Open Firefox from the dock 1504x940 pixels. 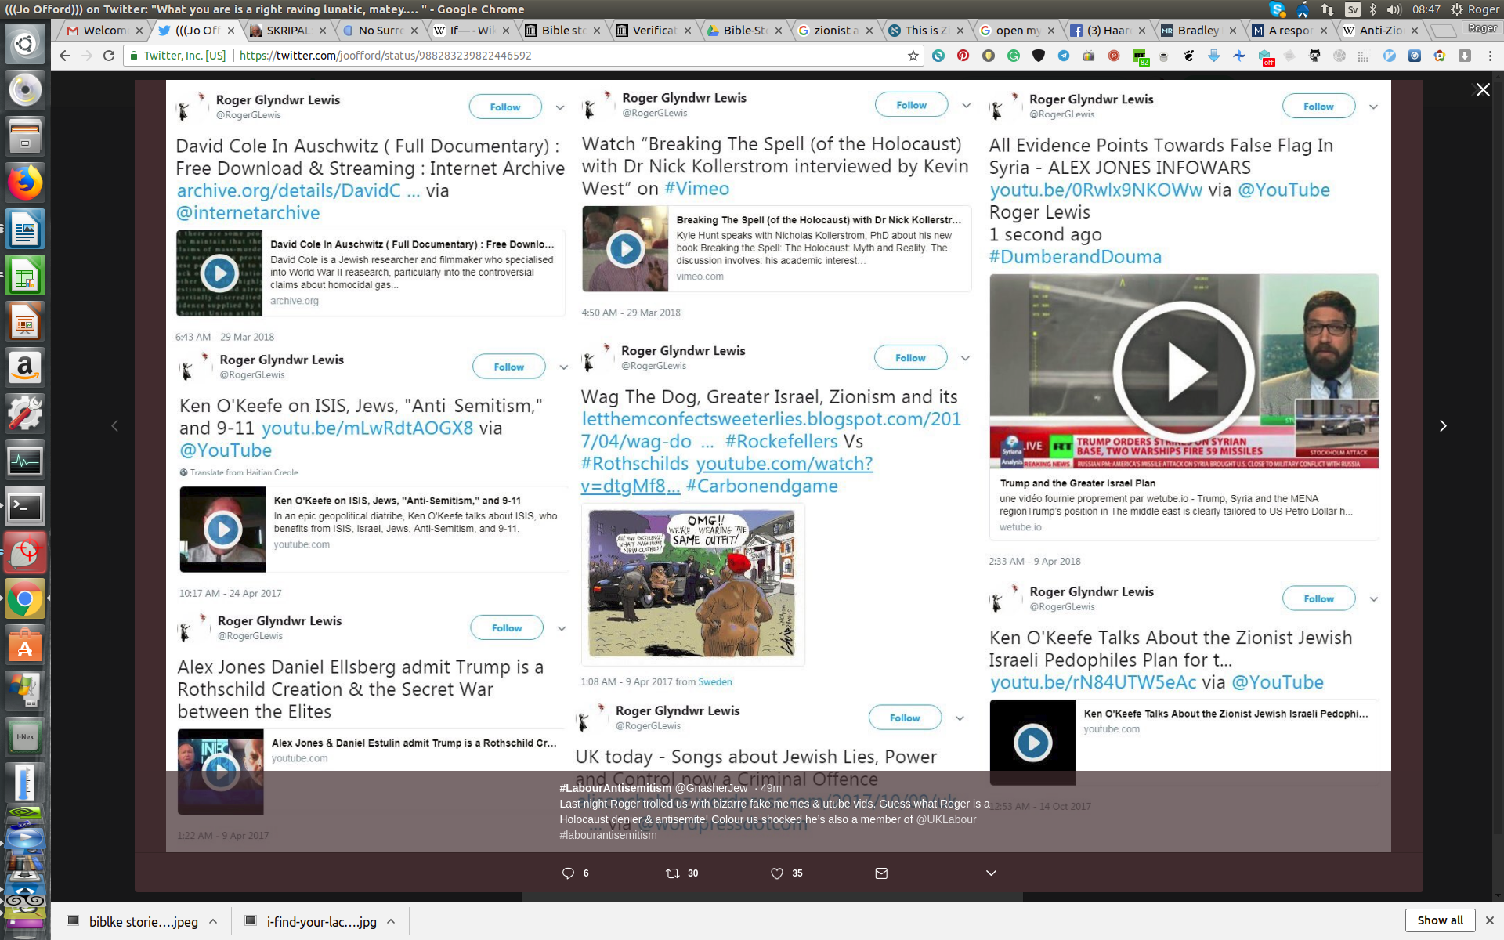coord(25,183)
